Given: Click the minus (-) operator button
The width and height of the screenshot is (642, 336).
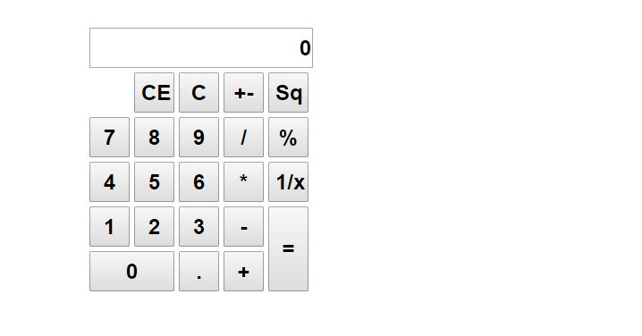Looking at the screenshot, I should (x=243, y=226).
